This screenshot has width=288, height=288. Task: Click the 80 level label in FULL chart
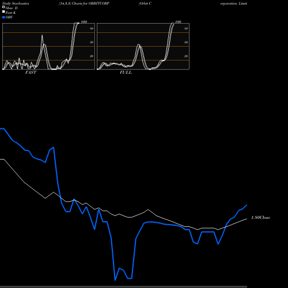pos(186,28)
